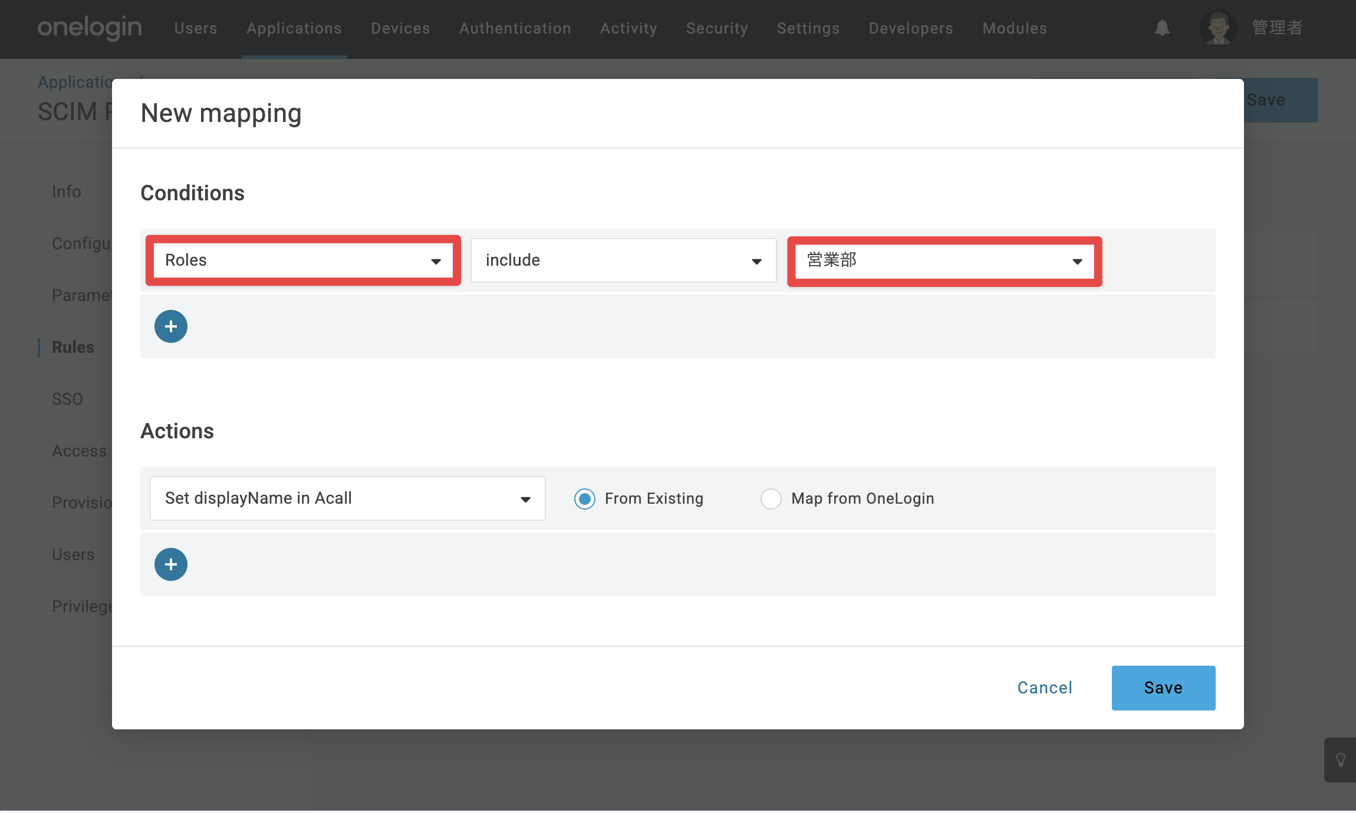The width and height of the screenshot is (1356, 813).
Task: Add a new condition with plus button
Action: point(171,326)
